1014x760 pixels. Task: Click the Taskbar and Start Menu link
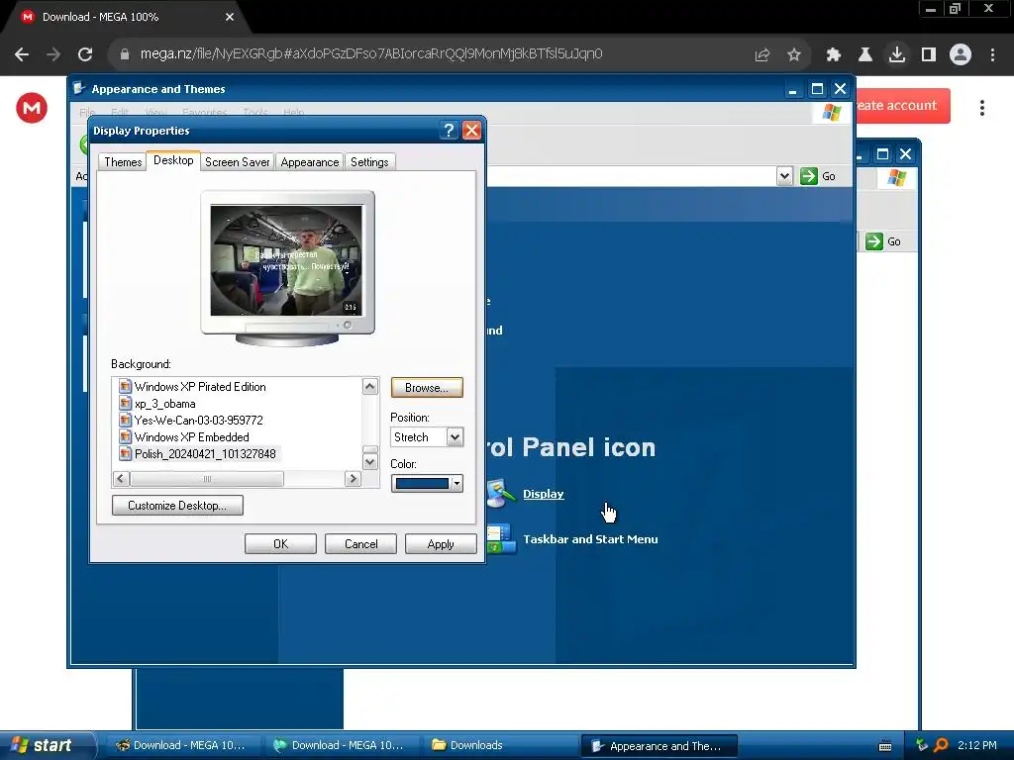coord(590,539)
